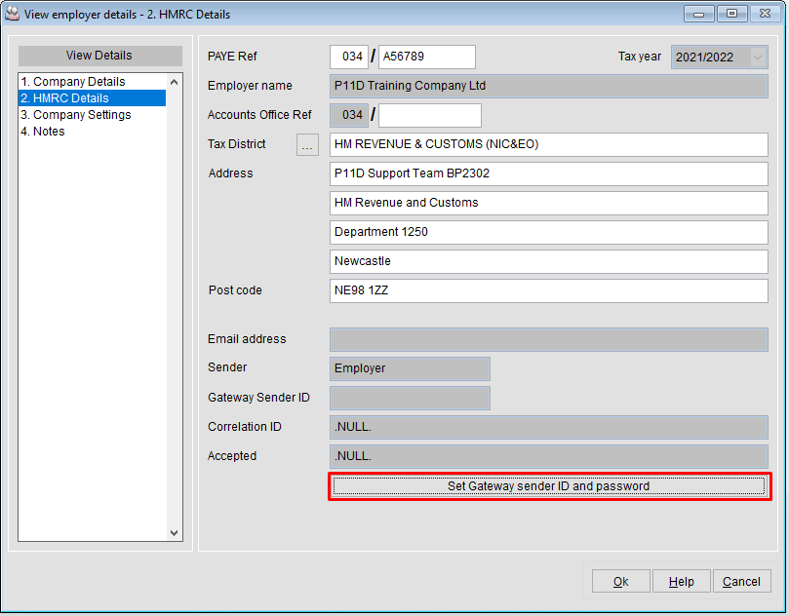Select '3. Company Settings' in the list
The image size is (789, 616).
point(76,114)
